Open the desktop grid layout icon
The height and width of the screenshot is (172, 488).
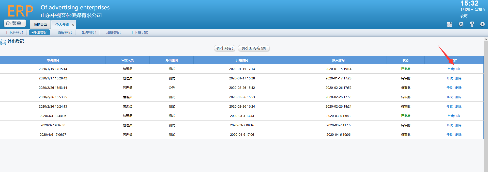(x=450, y=24)
